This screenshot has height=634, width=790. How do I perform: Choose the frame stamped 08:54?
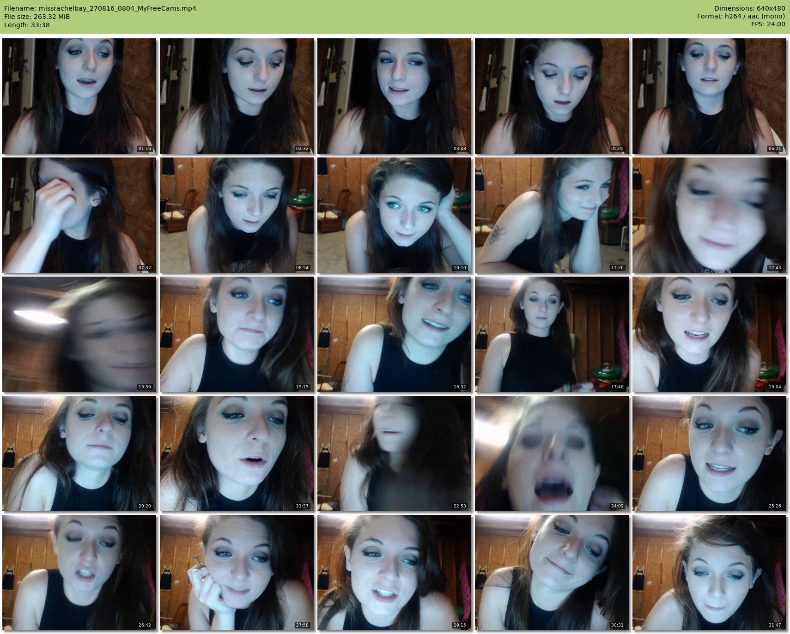(237, 215)
